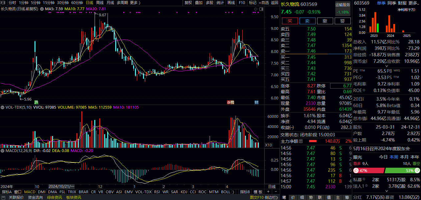Viewport: 421px width, 200px height.
Task: Add stock to watchlist with +自选
Action: tap(264, 3)
